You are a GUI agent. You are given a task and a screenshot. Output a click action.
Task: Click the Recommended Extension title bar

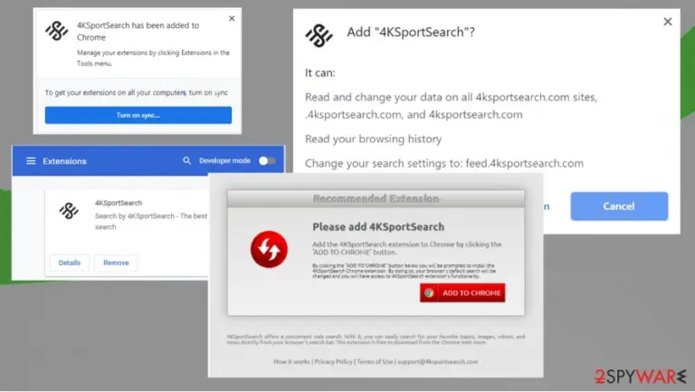coord(376,198)
